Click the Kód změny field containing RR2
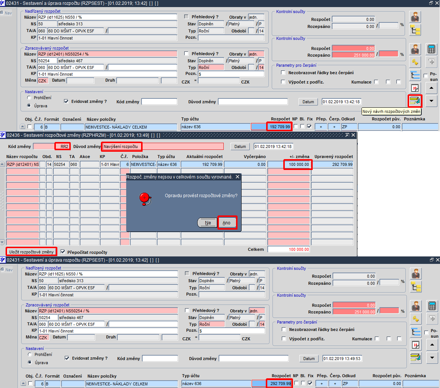This screenshot has height=388, width=440. pos(51,146)
